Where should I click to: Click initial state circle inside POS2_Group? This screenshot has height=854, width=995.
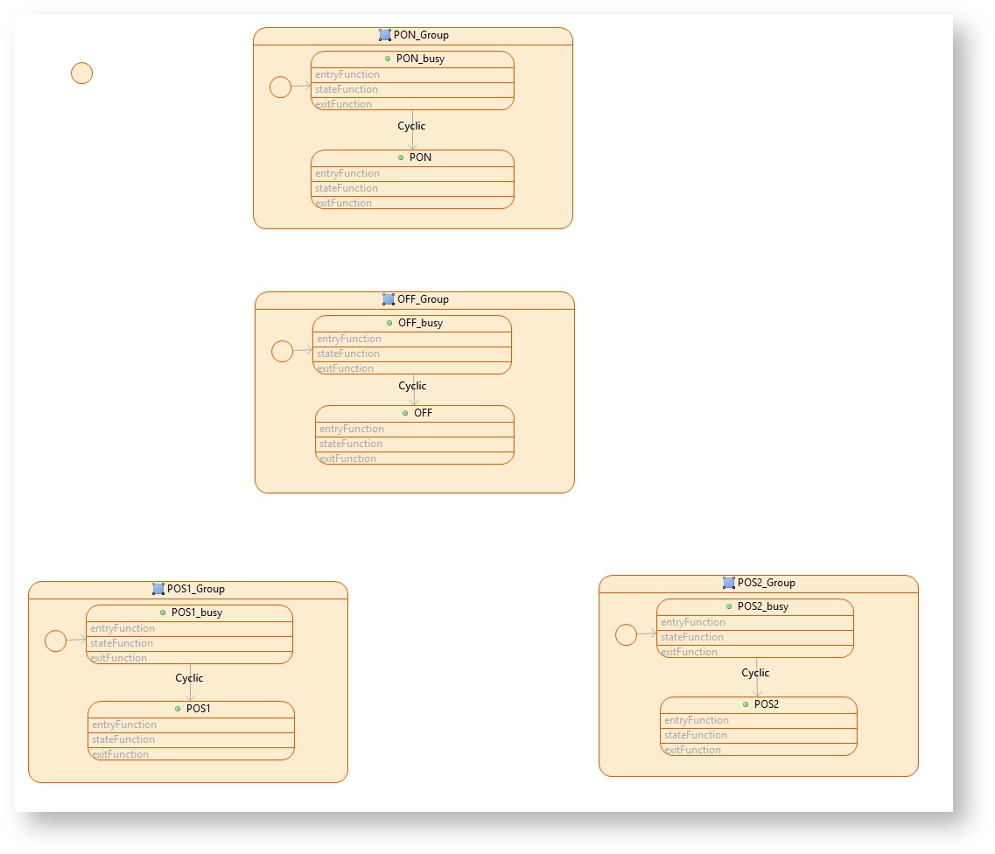[626, 634]
